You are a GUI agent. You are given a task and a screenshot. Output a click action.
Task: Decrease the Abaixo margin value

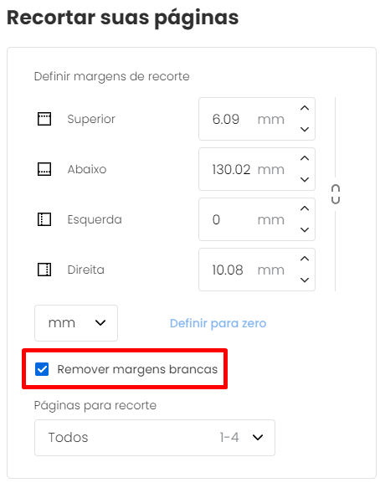pyautogui.click(x=305, y=180)
